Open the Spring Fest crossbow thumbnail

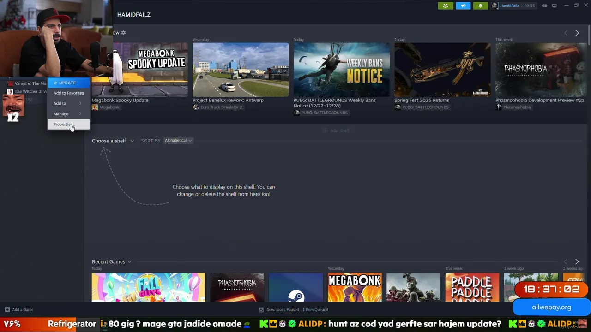442,70
